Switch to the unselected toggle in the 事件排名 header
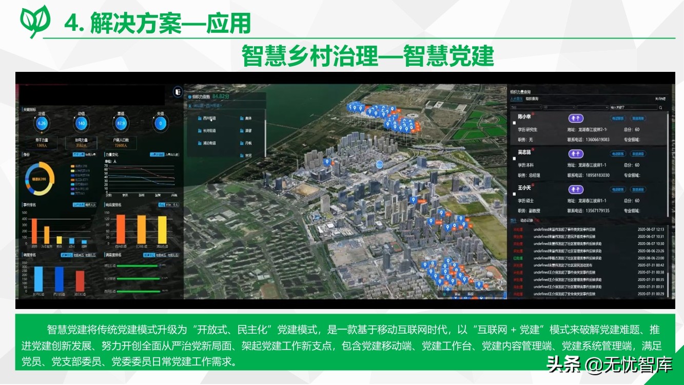The image size is (684, 385). [90, 205]
